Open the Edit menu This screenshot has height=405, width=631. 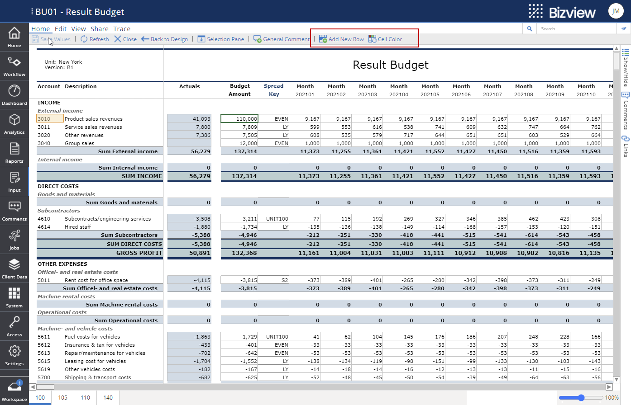pos(61,28)
